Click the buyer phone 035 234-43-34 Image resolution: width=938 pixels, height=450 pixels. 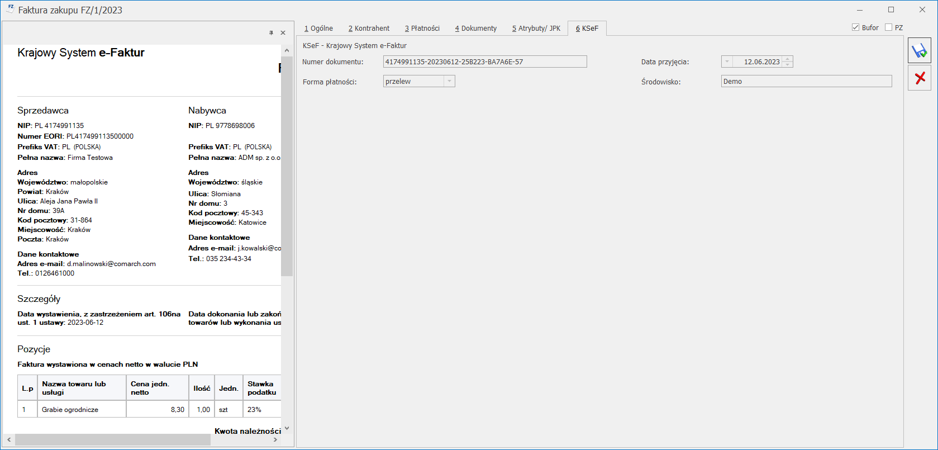pos(228,259)
